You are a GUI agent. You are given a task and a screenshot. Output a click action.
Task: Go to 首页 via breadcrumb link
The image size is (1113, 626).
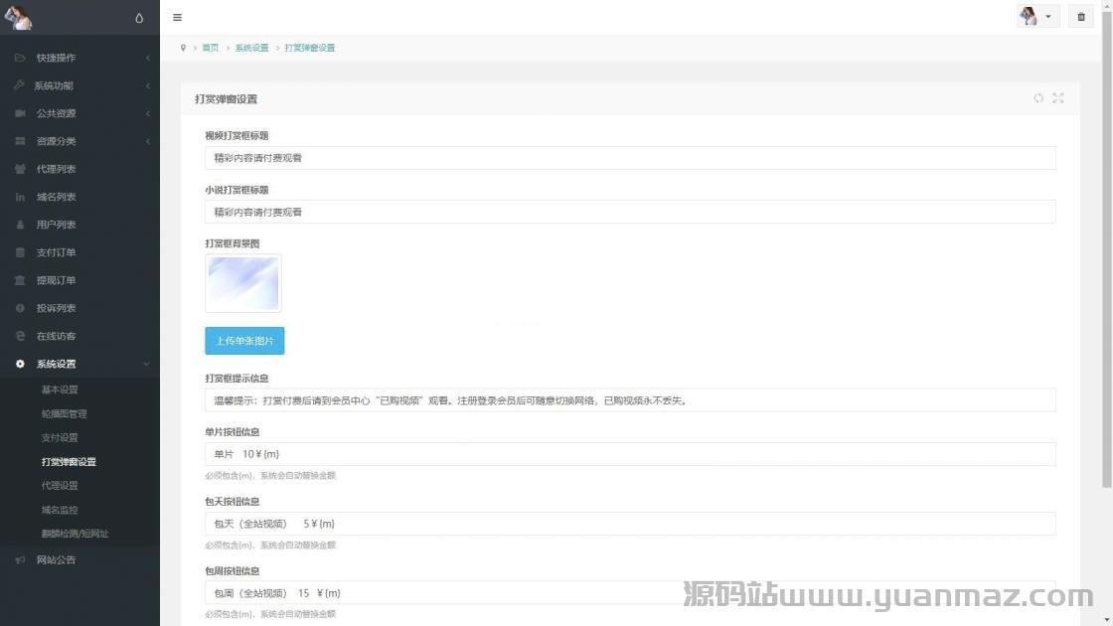[211, 48]
